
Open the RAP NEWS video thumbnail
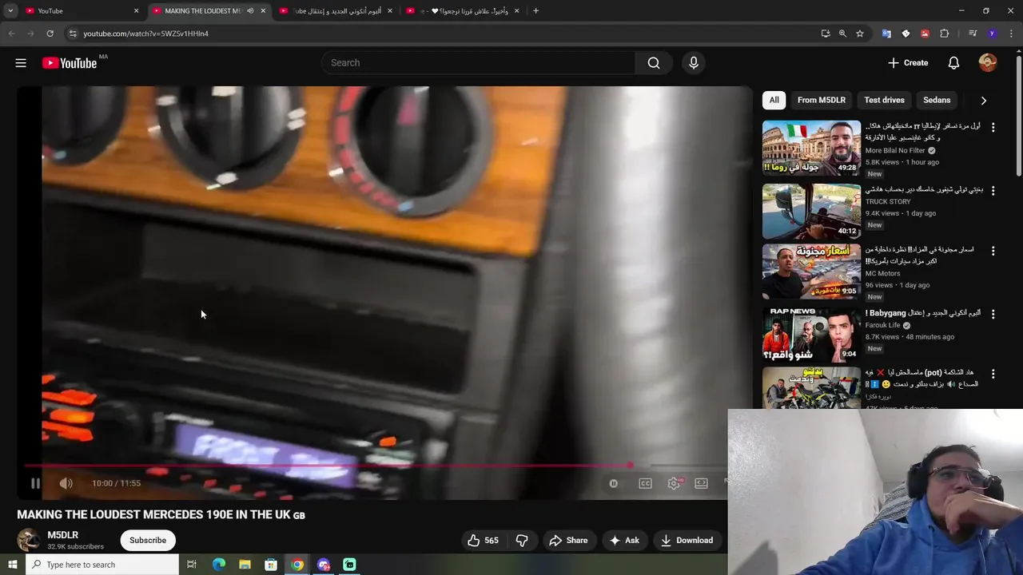pyautogui.click(x=811, y=335)
